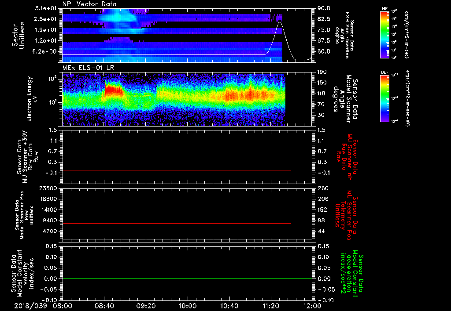This screenshot has height=311, width=451.
Task: Click the 09:20 time tick label
Action: pos(146,306)
